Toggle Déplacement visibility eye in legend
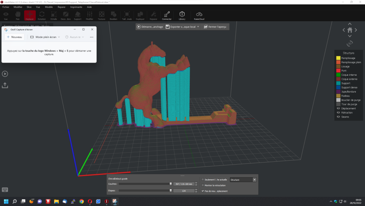Viewport: 365px width, 206px height. coord(338,108)
